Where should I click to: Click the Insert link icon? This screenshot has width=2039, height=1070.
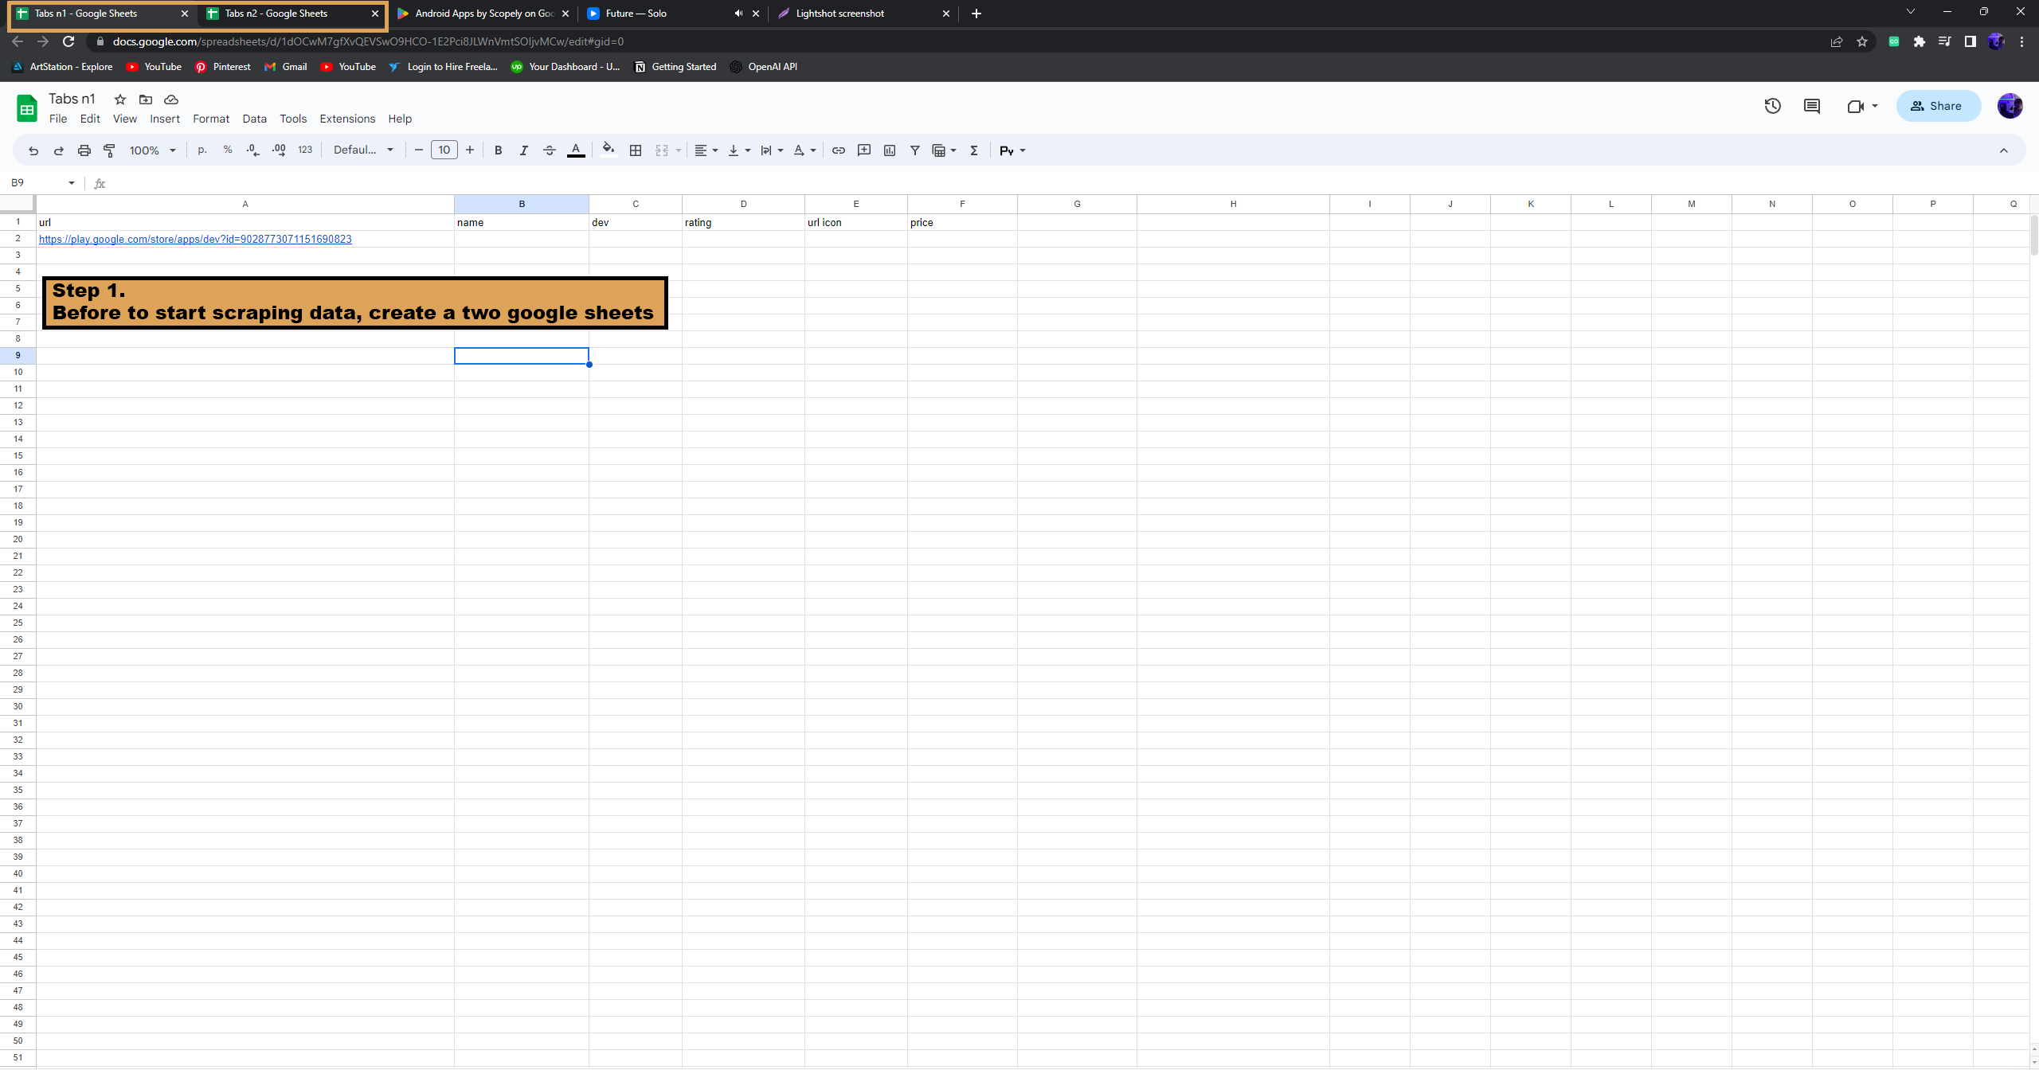838,150
